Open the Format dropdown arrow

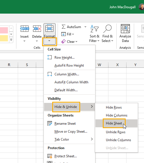pos(49,41)
